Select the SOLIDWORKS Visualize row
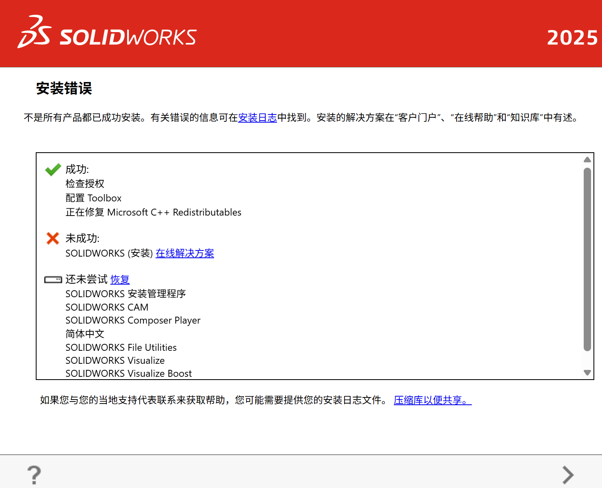The image size is (602, 488). pyautogui.click(x=115, y=361)
